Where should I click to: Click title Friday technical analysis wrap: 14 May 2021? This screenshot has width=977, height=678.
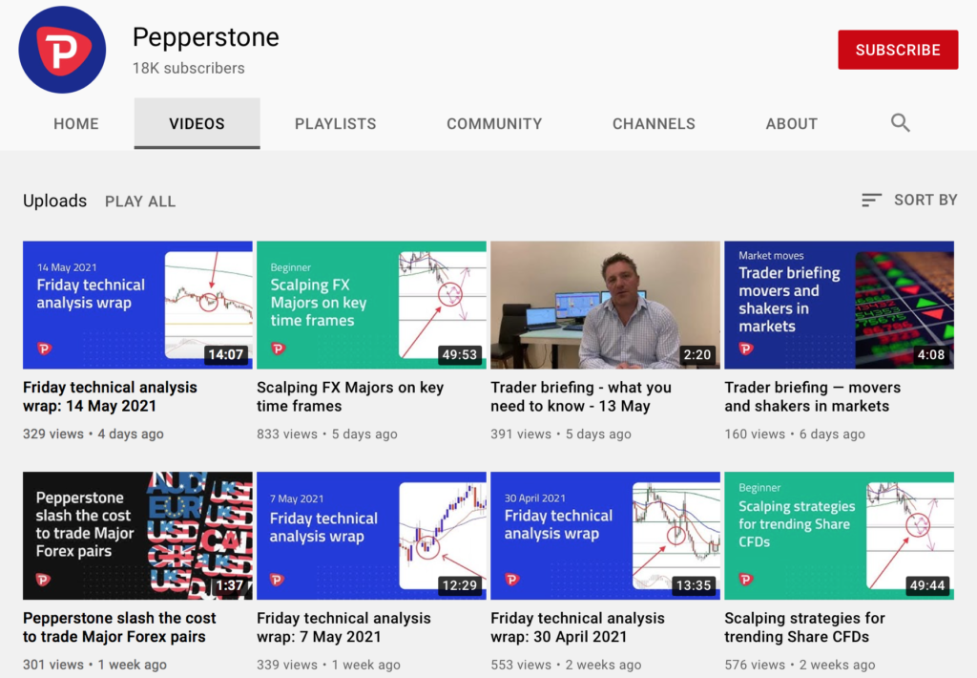(110, 396)
